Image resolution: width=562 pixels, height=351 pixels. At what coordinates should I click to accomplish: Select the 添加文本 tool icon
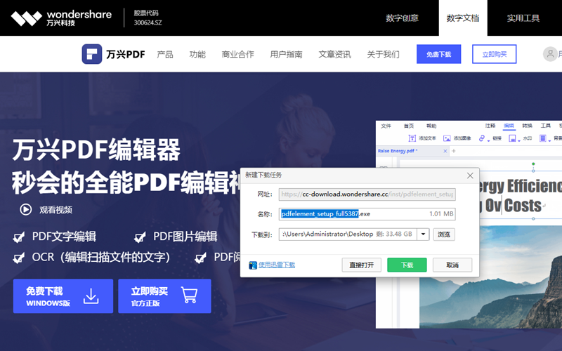412,138
